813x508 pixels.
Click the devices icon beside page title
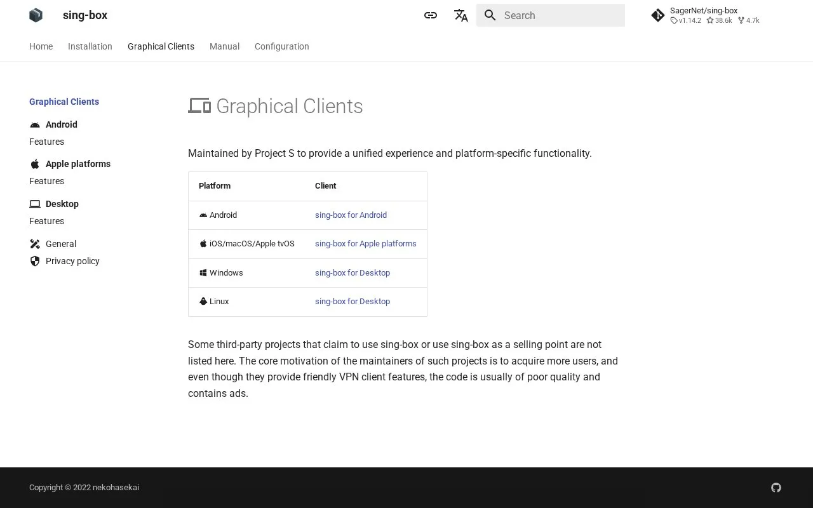(x=199, y=106)
